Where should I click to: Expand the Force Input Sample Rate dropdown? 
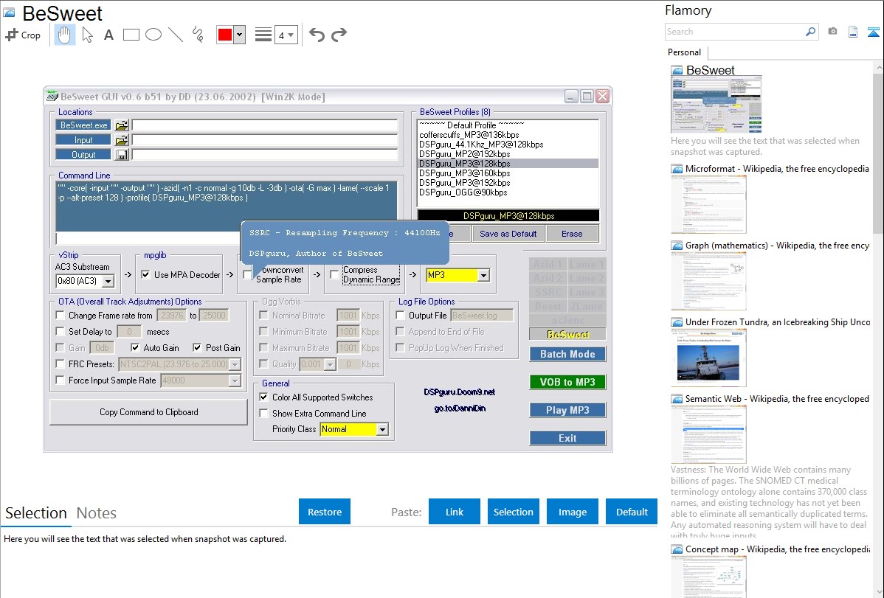tap(235, 381)
